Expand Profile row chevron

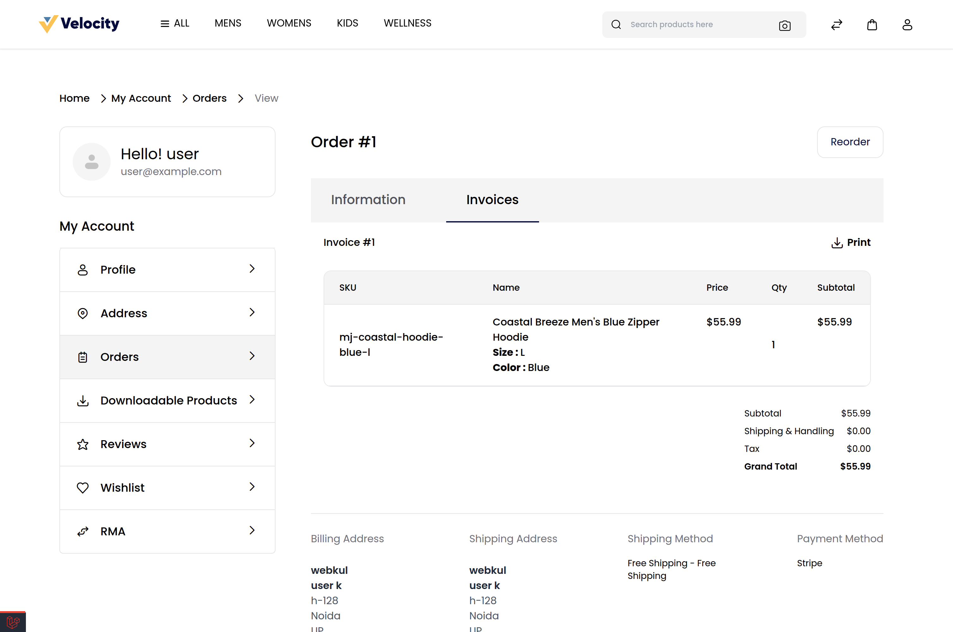[x=252, y=269]
